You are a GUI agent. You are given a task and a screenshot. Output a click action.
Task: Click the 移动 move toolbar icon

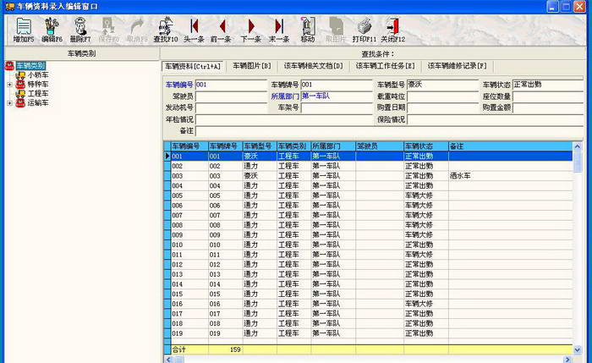pos(308,26)
